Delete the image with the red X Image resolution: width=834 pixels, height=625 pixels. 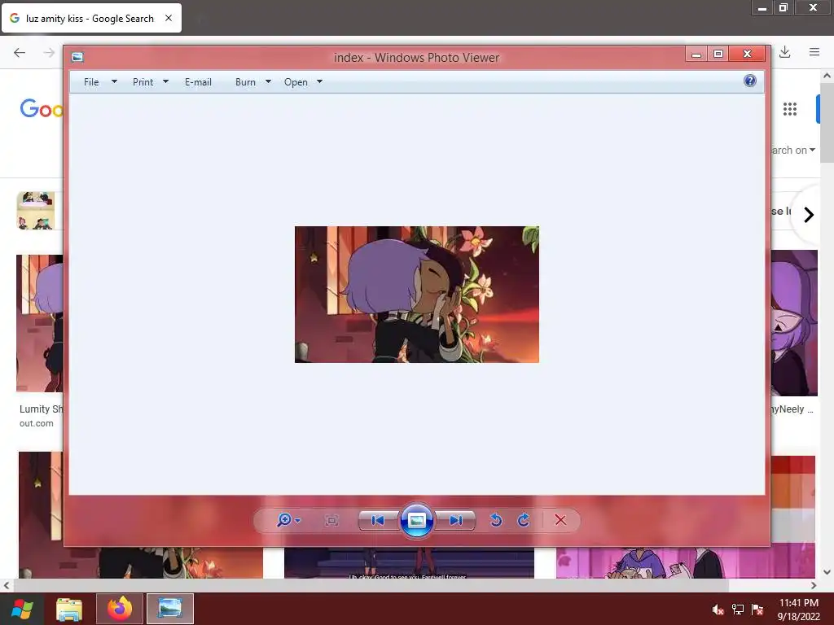[x=560, y=520]
